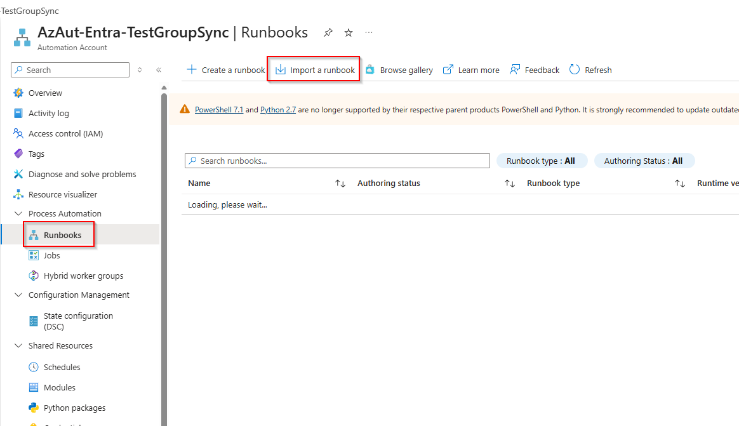
Task: Click the Schedules clock icon
Action: pyautogui.click(x=34, y=367)
